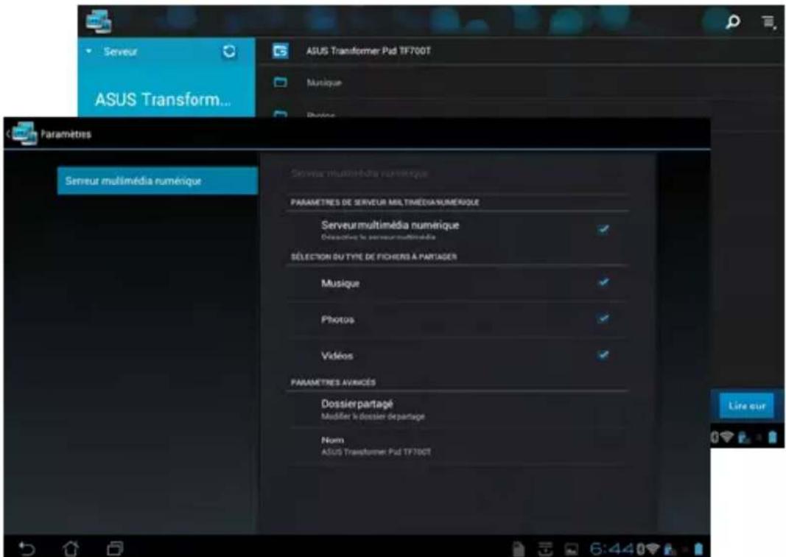The height and width of the screenshot is (557, 786).
Task: Tap the Android home button
Action: (x=71, y=548)
